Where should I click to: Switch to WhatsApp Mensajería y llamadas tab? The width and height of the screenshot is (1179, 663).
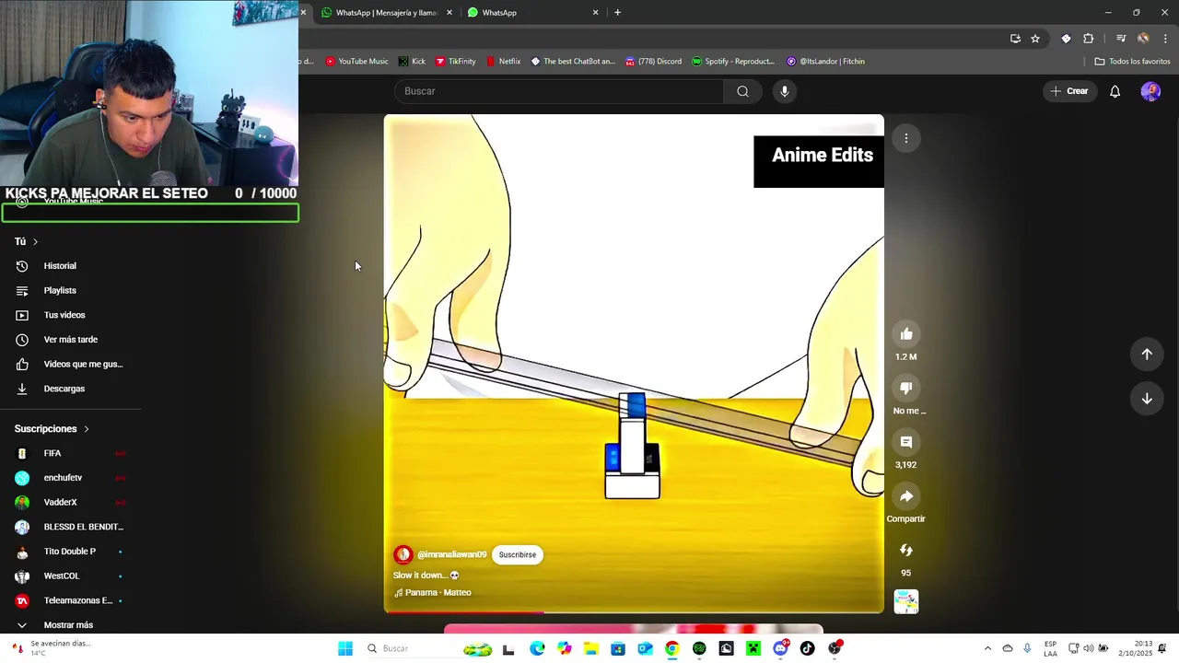click(386, 13)
